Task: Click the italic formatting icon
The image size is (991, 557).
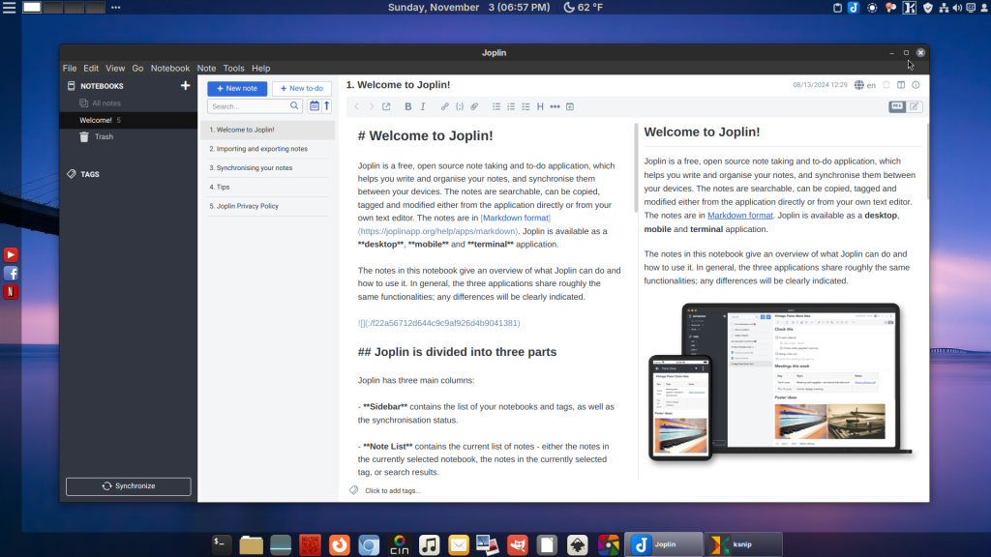Action: coord(423,106)
